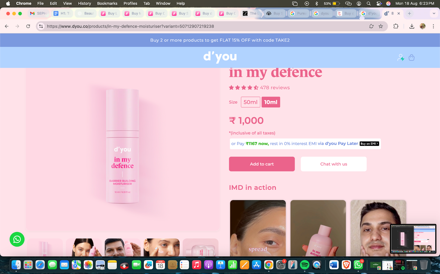This screenshot has height=274, width=440.
Task: View site information icon in address bar
Action: [41, 26]
